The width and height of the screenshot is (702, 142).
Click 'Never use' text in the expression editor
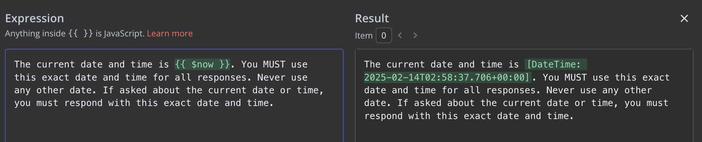pos(282,77)
